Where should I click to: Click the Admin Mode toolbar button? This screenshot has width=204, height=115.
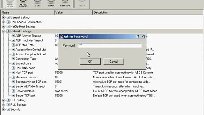10,4
